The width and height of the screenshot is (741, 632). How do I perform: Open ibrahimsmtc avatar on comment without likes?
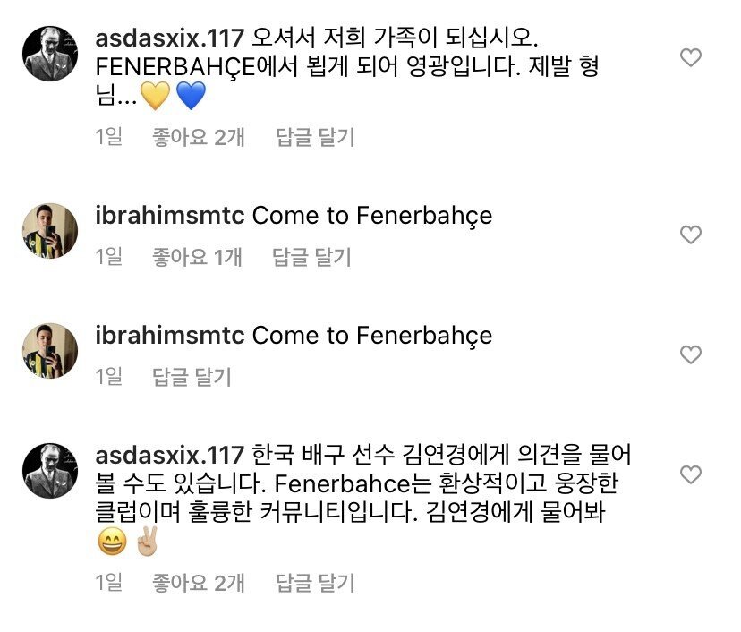(49, 350)
